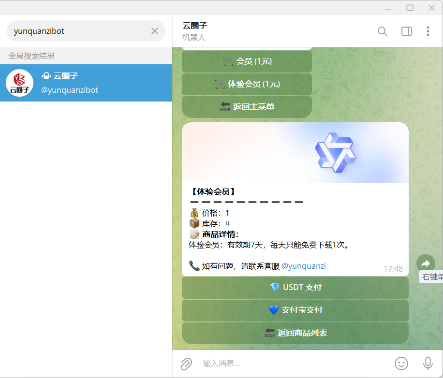This screenshot has height=378, width=443.
Task: Open the chat search icon
Action: (x=382, y=31)
